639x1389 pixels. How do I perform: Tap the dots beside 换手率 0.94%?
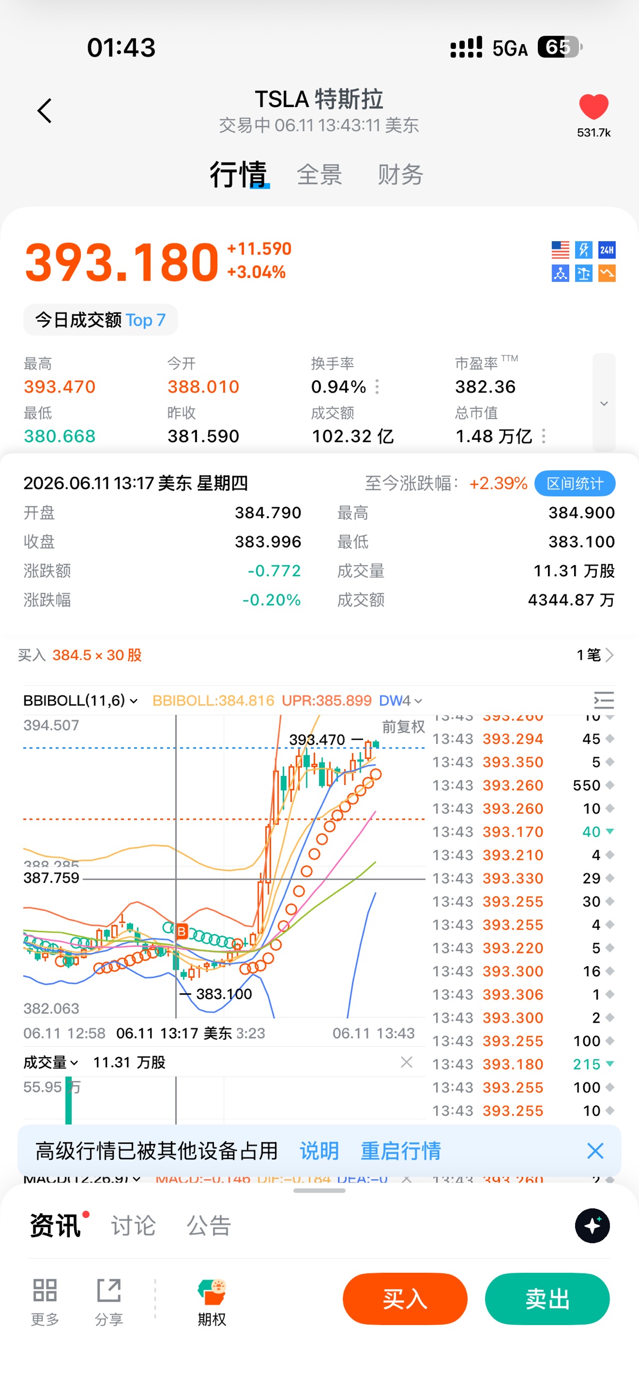377,387
